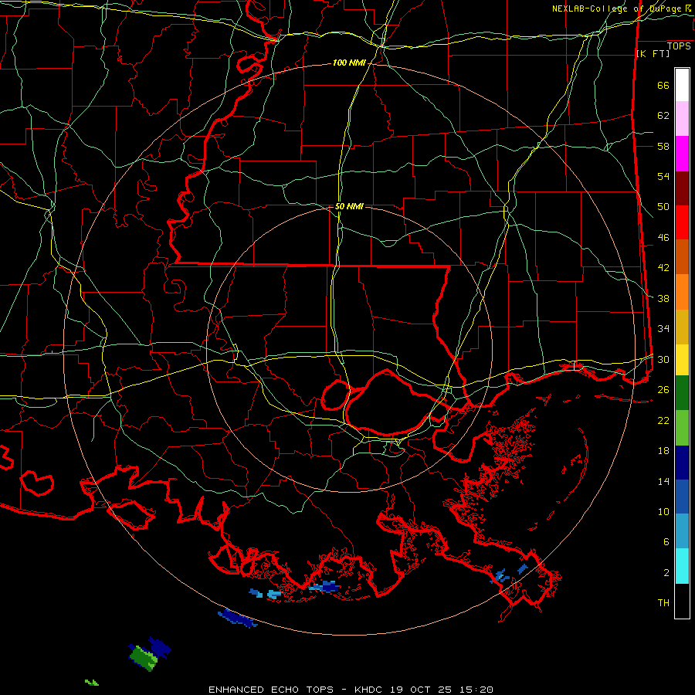Click the tiny green echo at bottom left
This screenshot has height=695, width=695.
pos(92,682)
